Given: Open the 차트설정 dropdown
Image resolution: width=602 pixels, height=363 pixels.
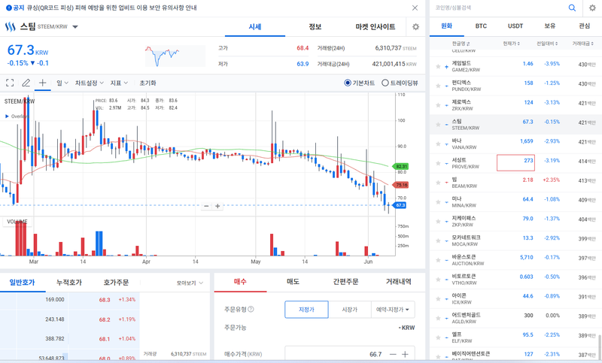Looking at the screenshot, I should [89, 83].
